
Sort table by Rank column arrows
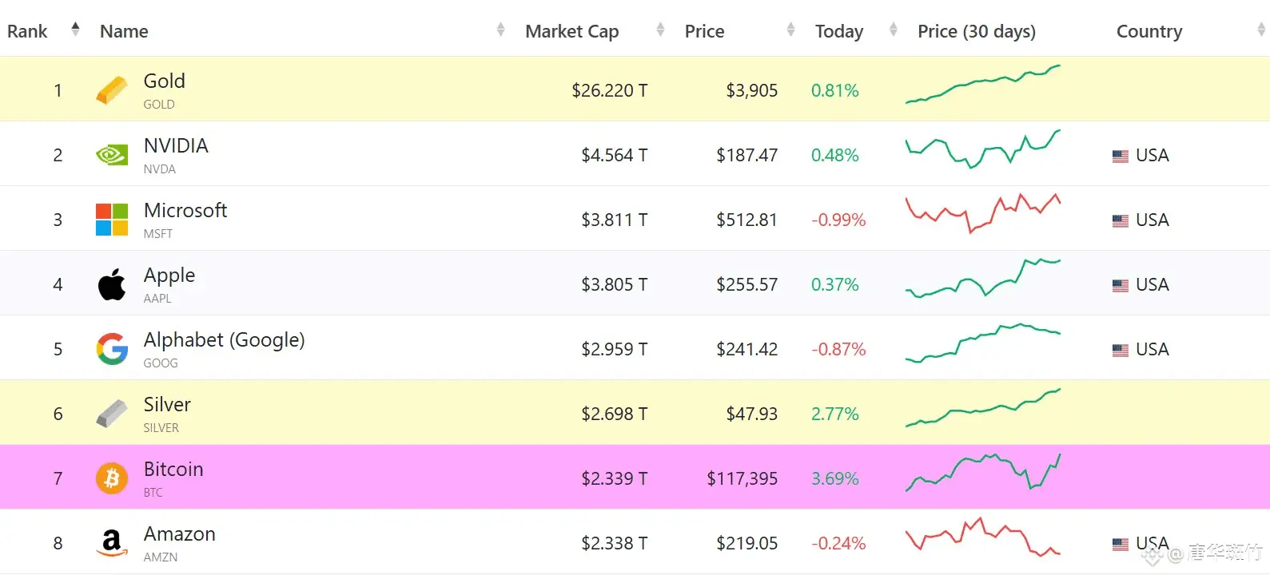(x=75, y=30)
